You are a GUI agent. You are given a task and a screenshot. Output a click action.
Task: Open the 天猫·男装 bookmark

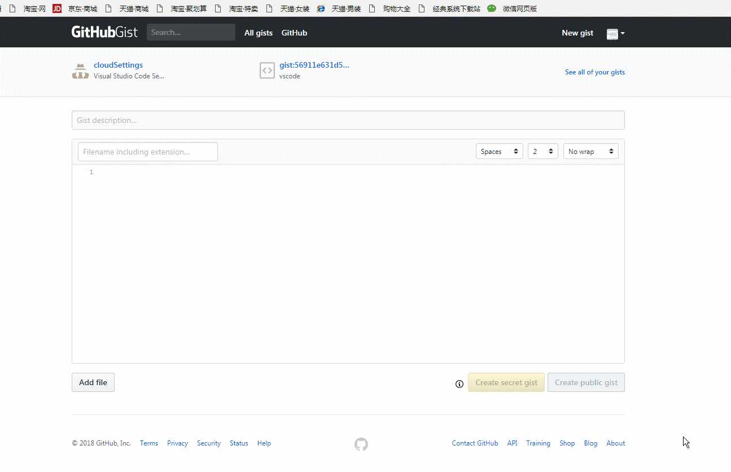point(346,9)
